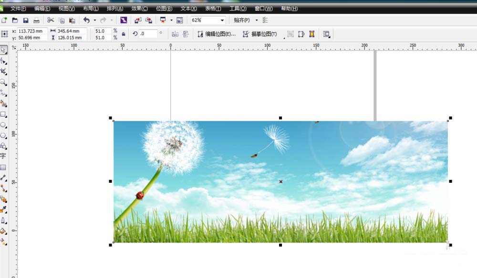Click the Paste clipboard icon
Image resolution: width=477 pixels, height=278 pixels.
(72, 20)
